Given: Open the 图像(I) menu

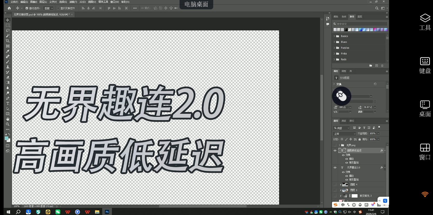Looking at the screenshot, I should [34, 2].
